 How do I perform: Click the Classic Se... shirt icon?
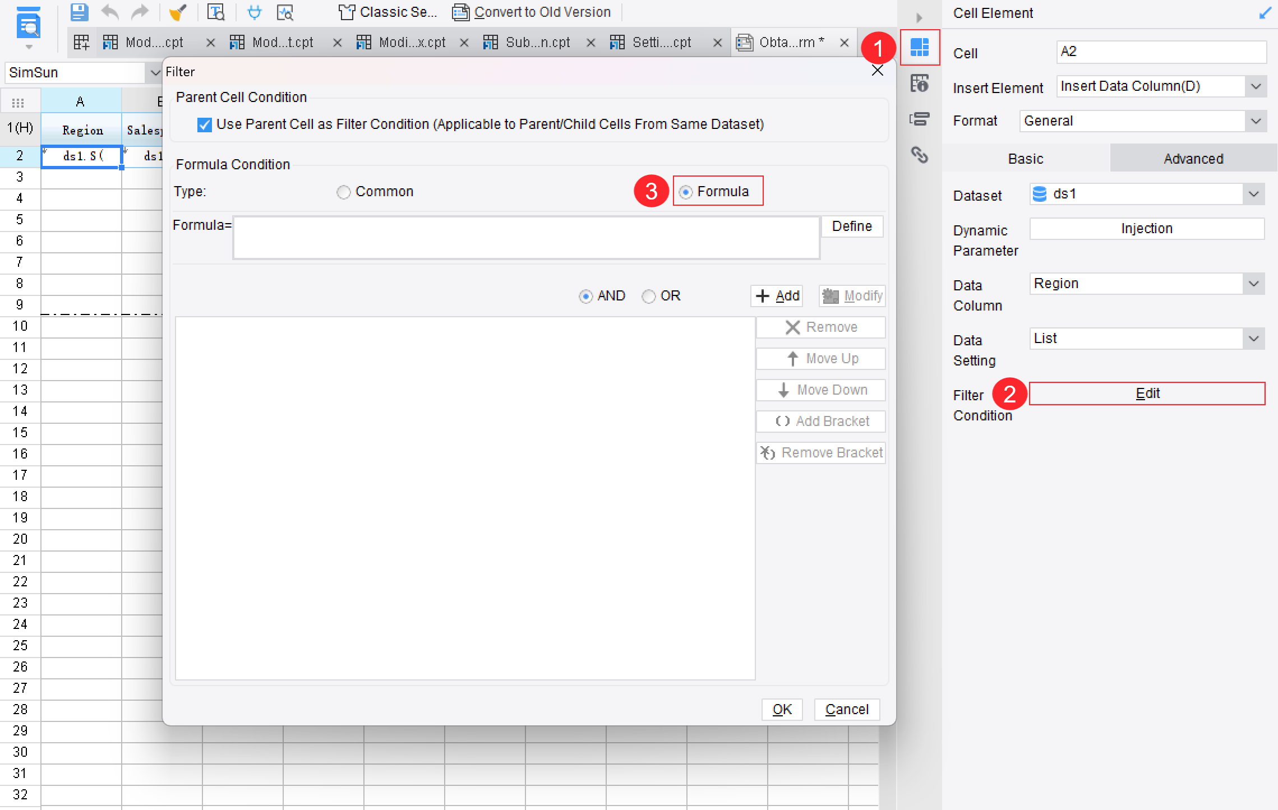click(347, 12)
